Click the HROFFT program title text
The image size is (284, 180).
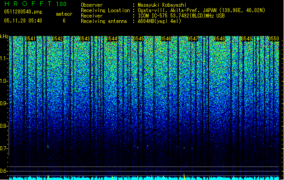coord(28,4)
